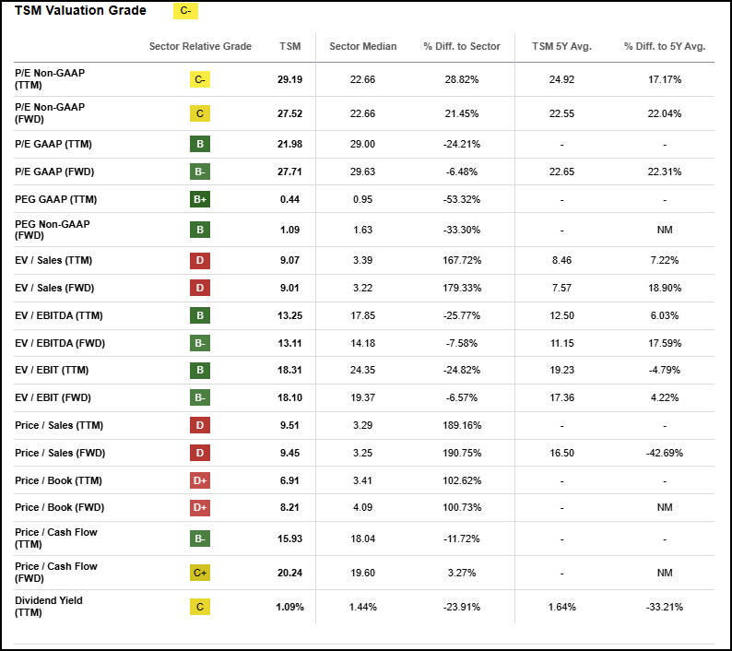The height and width of the screenshot is (651, 732).
Task: Select the D+ grade badge for Price / Book (TTM)
Action: pos(200,480)
